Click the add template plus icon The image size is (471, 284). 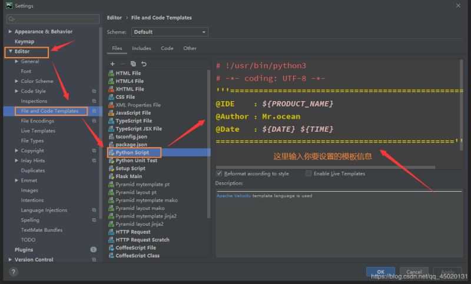(112, 64)
